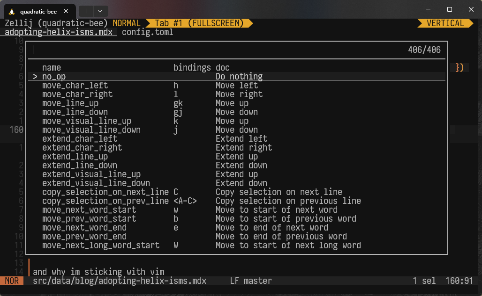482x296 pixels.
Task: Select move_visual_line_down command row
Action: tap(237, 130)
